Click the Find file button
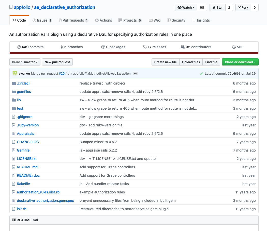The image size is (267, 231). 211,62
